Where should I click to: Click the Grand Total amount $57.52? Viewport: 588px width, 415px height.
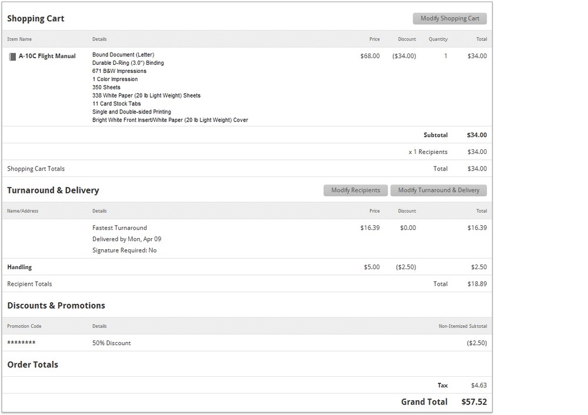[474, 402]
